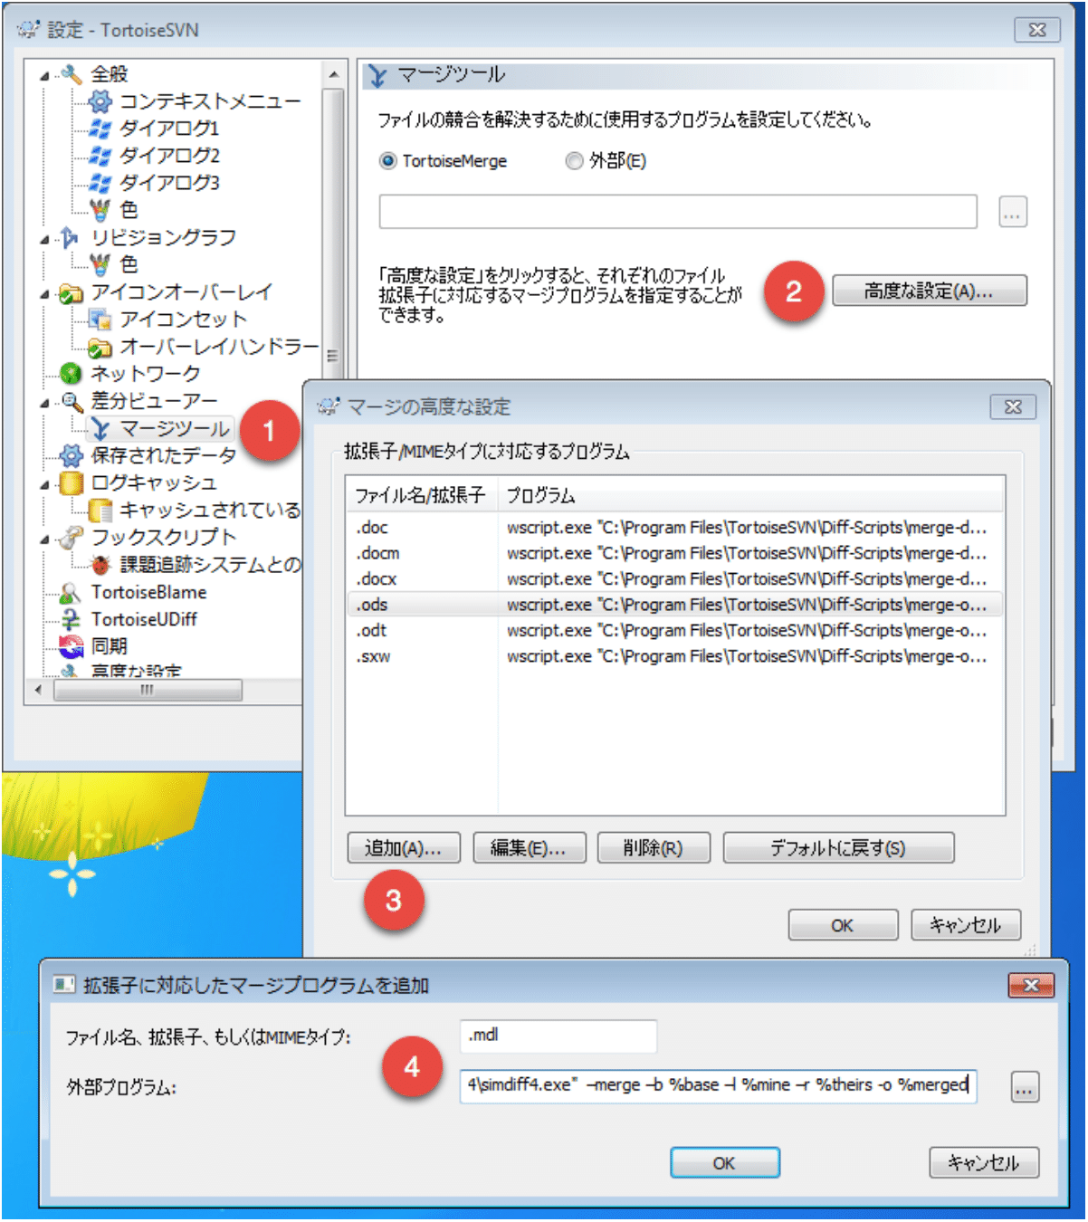Screen dimensions: 1088x1222
Task: Click the 色 icon under 全般
Action: point(100,210)
